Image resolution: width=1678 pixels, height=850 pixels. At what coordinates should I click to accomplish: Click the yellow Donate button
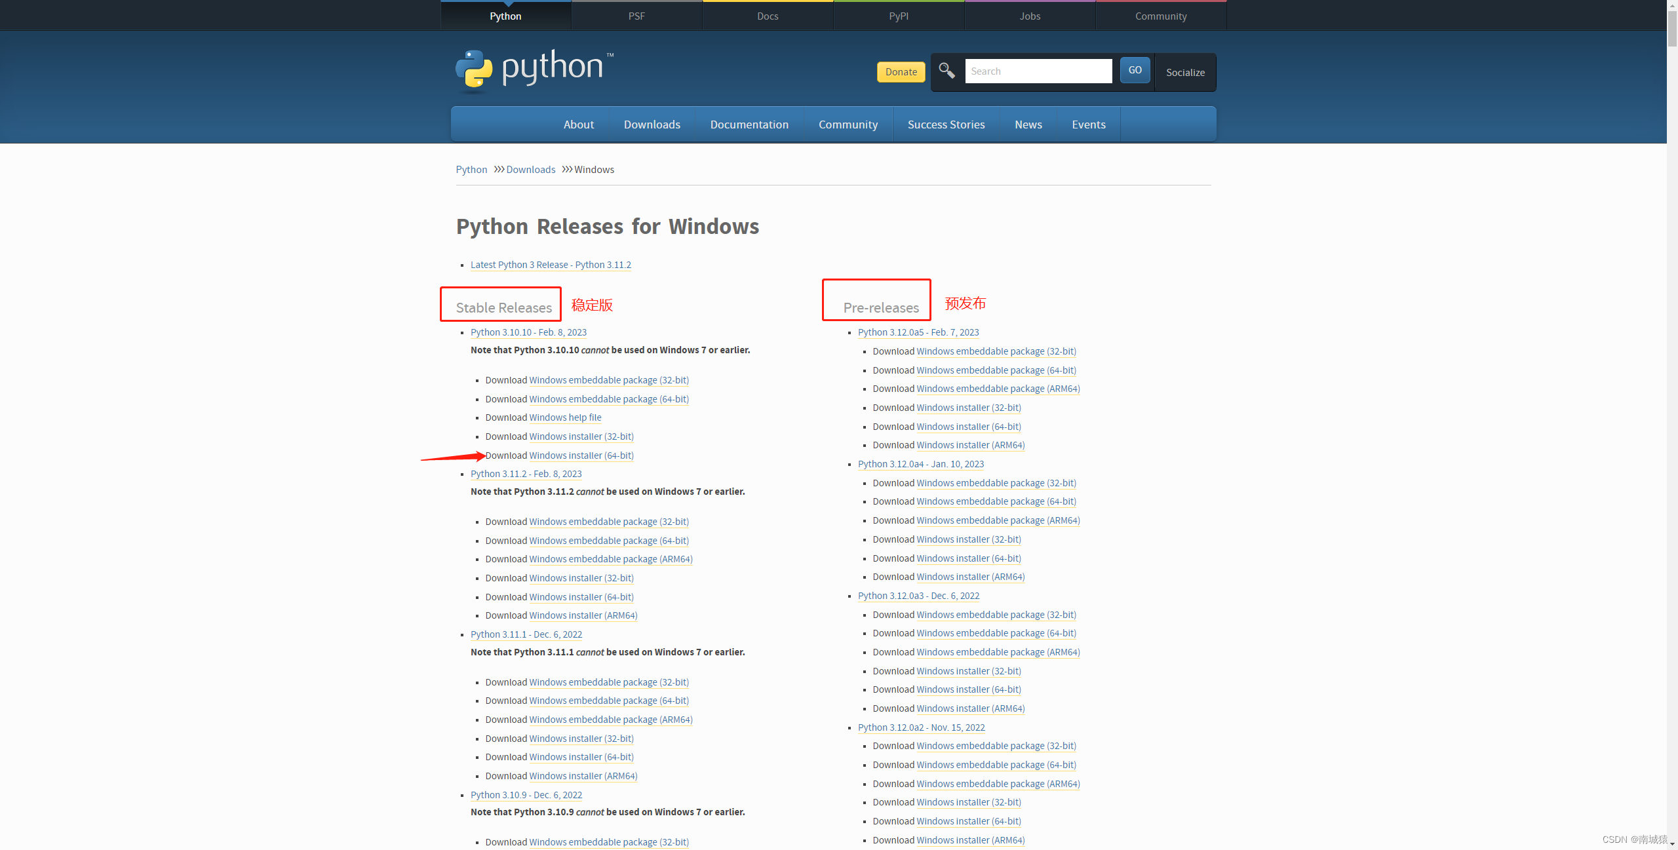(901, 72)
